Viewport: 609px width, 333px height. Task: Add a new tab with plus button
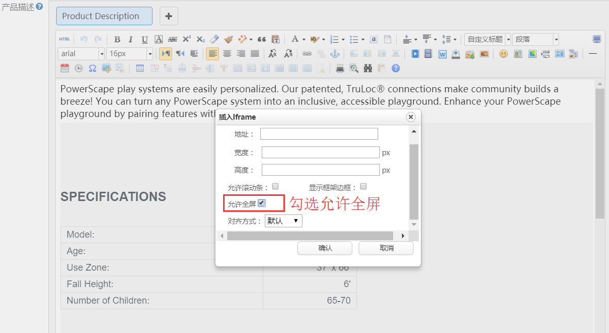(x=168, y=16)
